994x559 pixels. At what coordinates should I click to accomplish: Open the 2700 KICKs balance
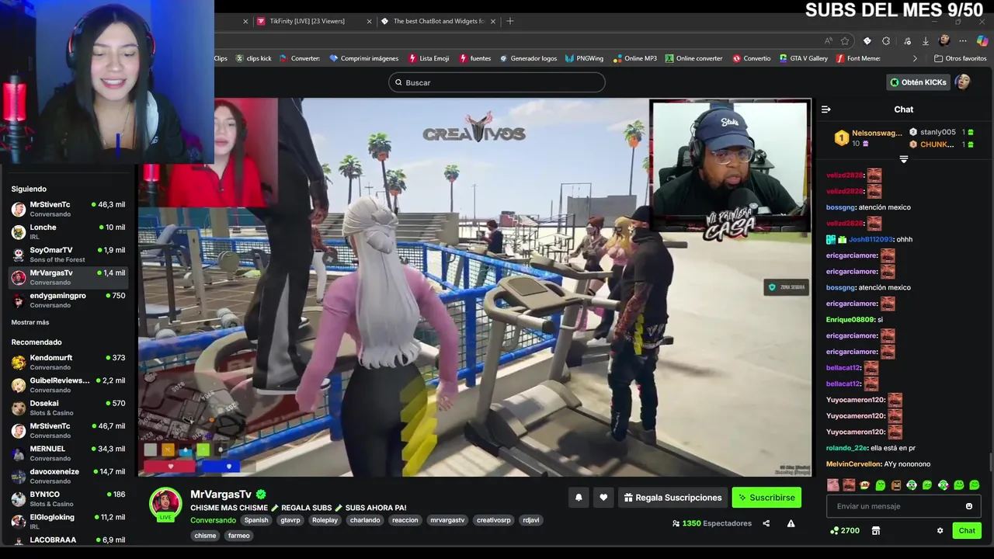[845, 530]
